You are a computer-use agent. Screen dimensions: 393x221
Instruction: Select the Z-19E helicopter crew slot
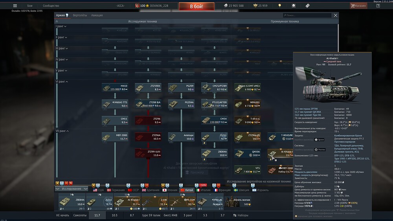[154, 202]
